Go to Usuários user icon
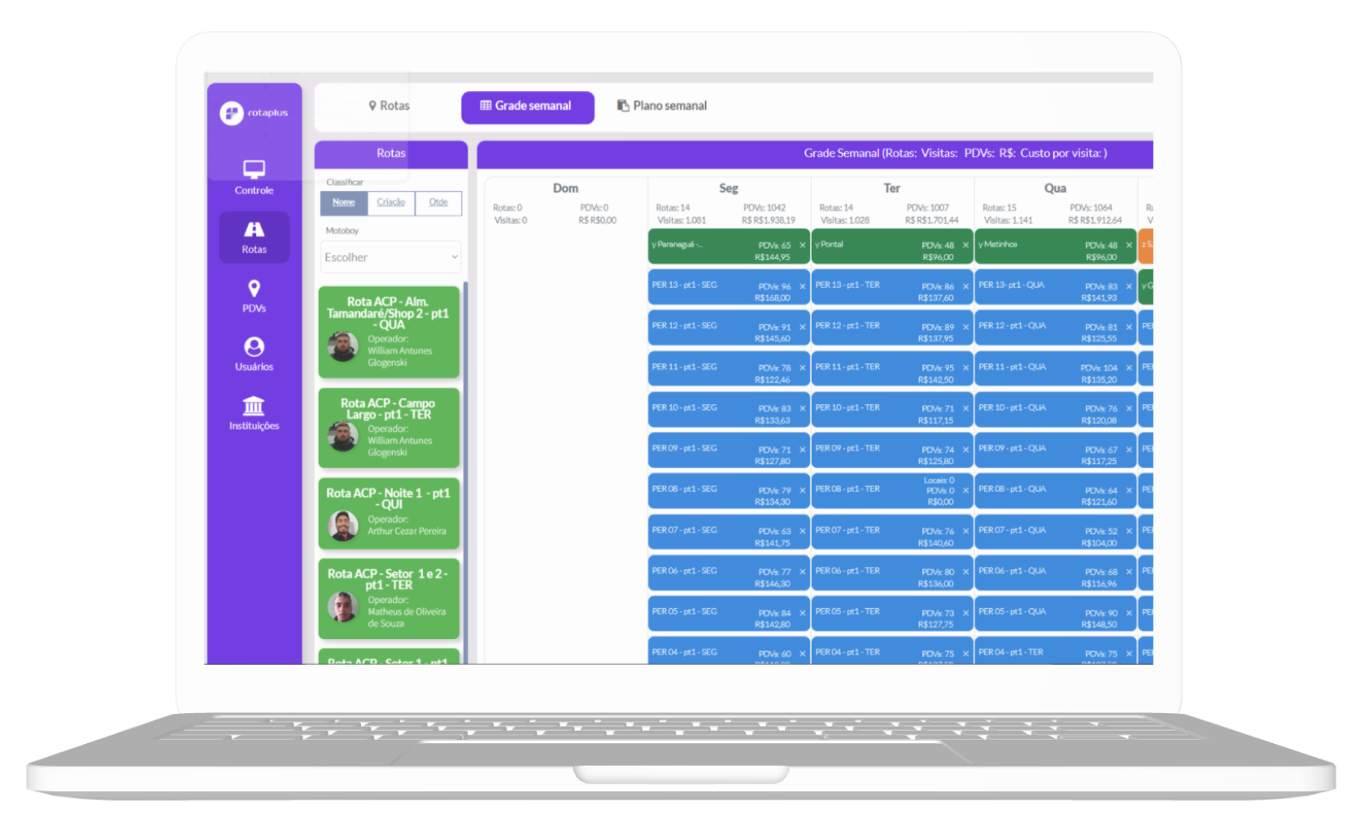 pos(254,347)
